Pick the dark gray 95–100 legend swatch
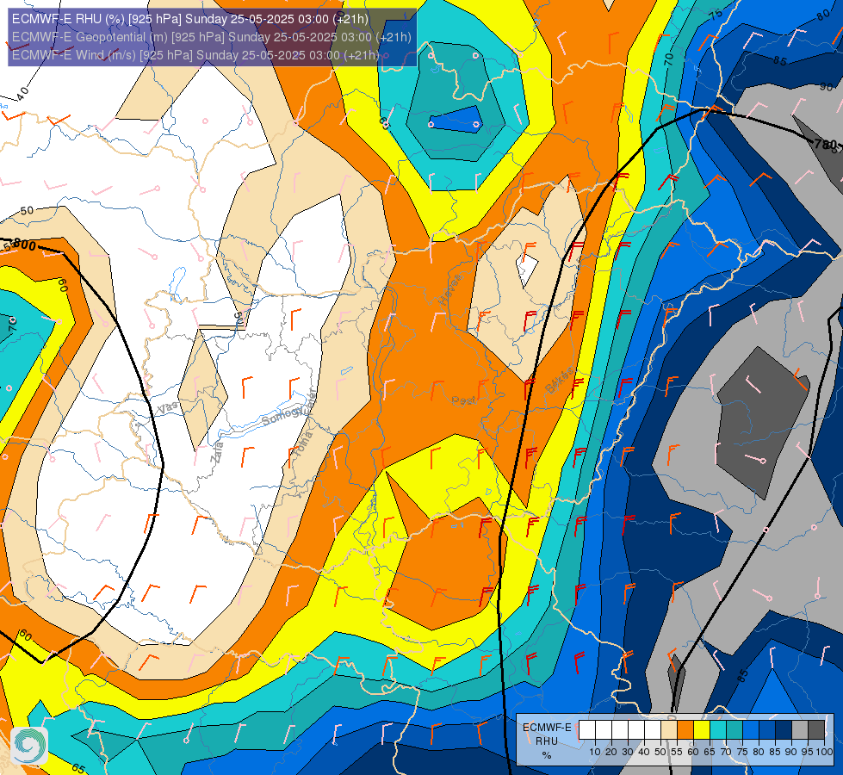 click(x=816, y=730)
